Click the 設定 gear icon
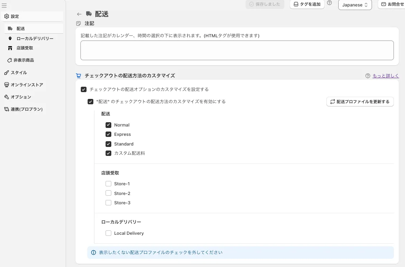 tap(6, 16)
